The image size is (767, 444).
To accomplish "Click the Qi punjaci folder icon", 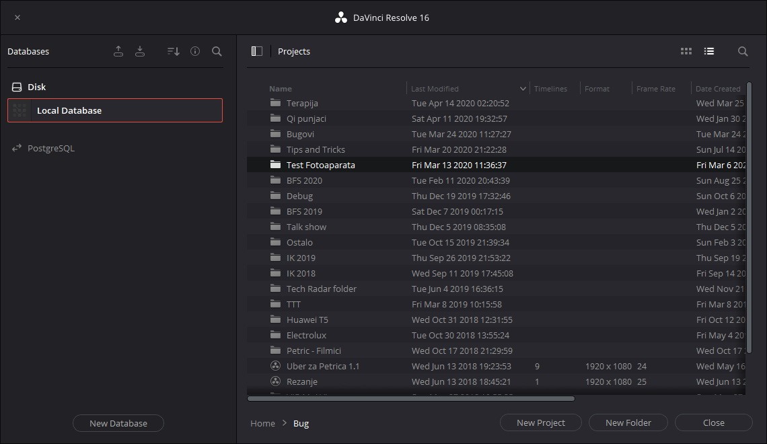I will 275,118.
